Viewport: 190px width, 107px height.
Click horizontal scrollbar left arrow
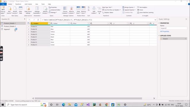(x=33, y=98)
